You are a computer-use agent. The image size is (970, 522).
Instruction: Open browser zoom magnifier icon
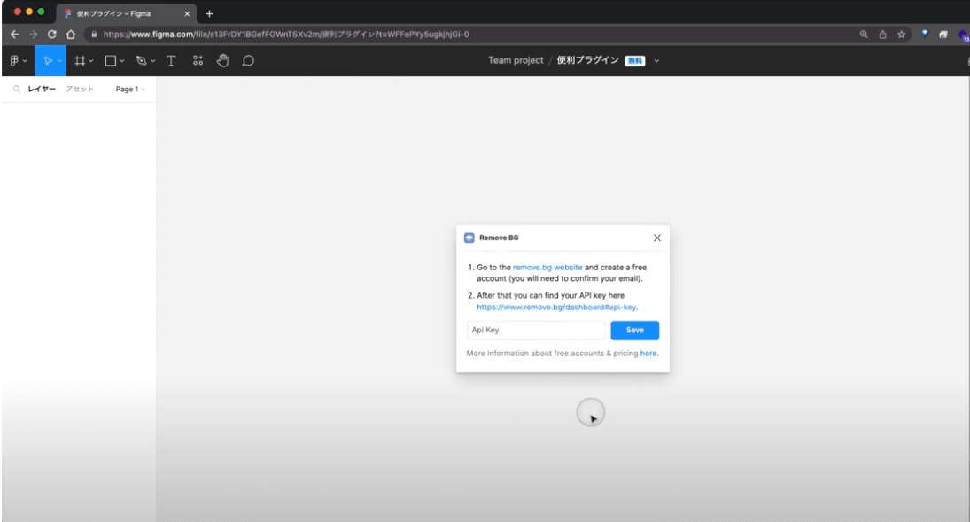tap(864, 34)
